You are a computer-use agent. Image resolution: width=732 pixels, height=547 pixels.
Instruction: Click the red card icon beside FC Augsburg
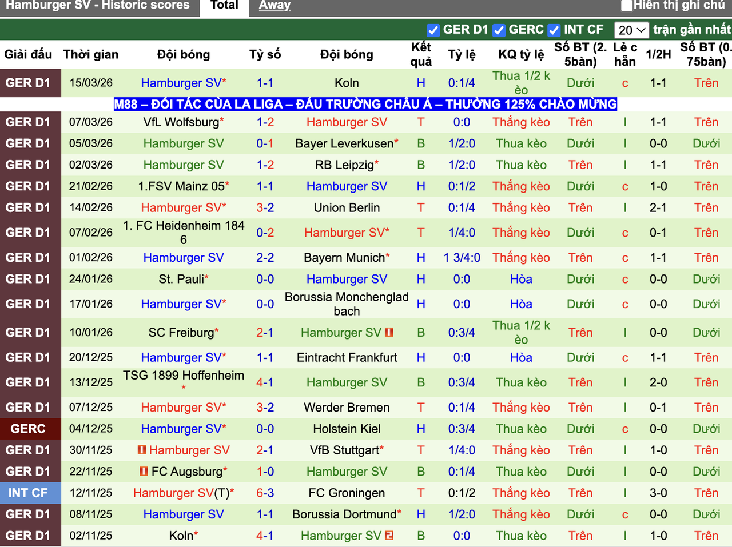click(x=144, y=472)
